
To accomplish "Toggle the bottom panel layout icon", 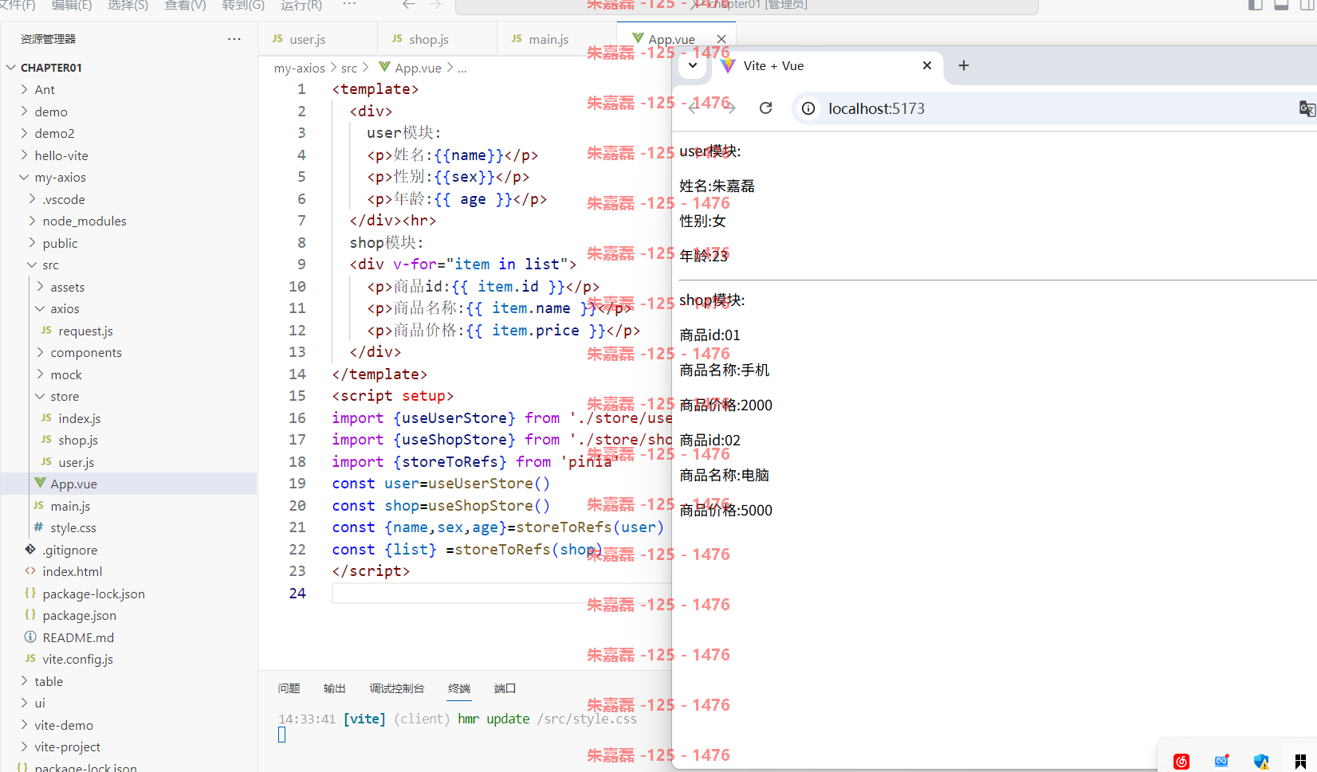I will (1282, 5).
